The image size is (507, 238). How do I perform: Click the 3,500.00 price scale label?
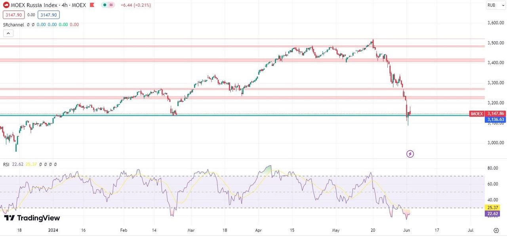pyautogui.click(x=496, y=43)
